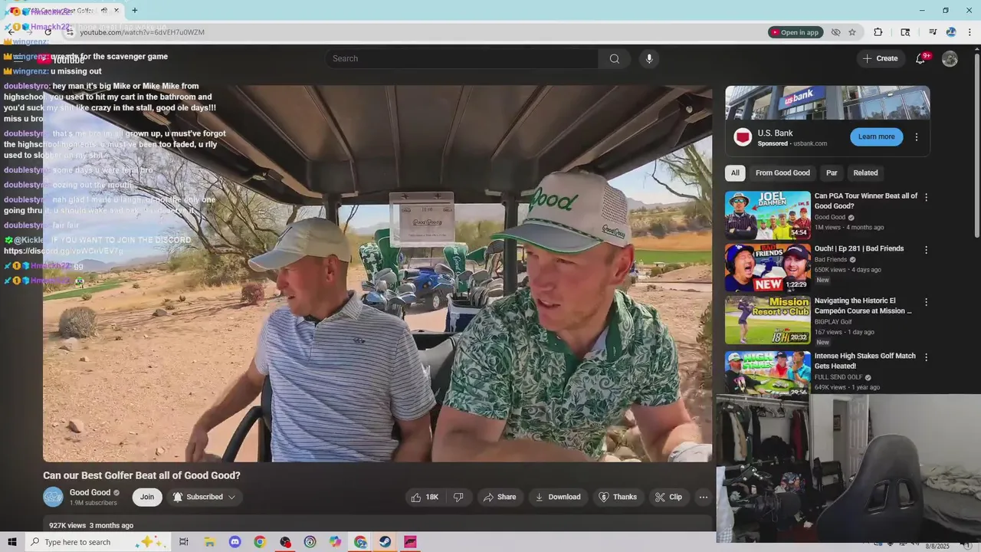Reload the page
This screenshot has height=552, width=981.
coord(48,32)
